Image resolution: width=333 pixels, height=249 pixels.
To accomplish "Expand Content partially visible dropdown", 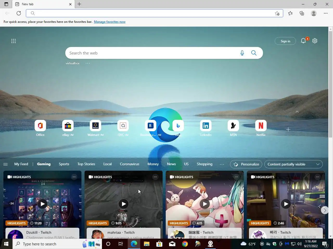I will 293,164.
